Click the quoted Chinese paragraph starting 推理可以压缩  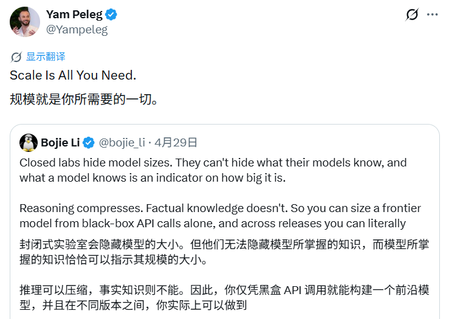[224, 298]
